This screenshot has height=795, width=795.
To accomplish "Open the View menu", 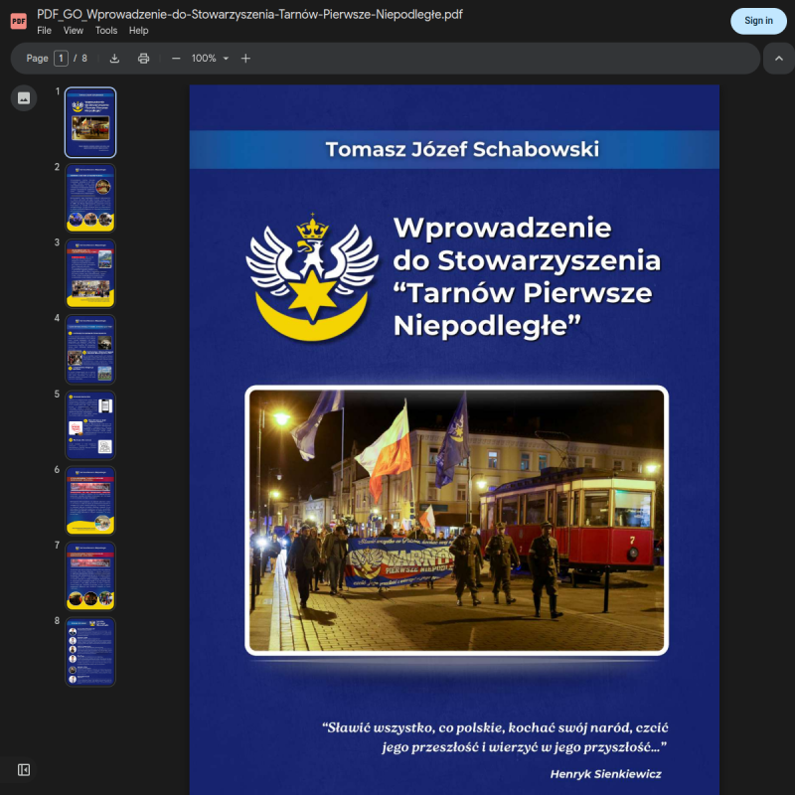I will tap(73, 31).
